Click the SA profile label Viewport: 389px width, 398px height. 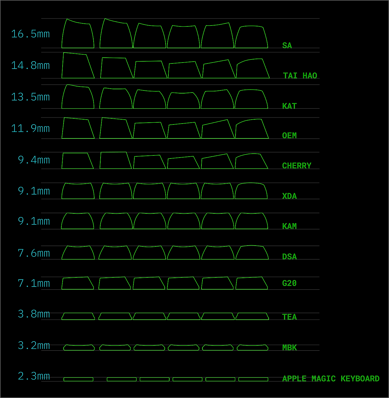pyautogui.click(x=287, y=46)
